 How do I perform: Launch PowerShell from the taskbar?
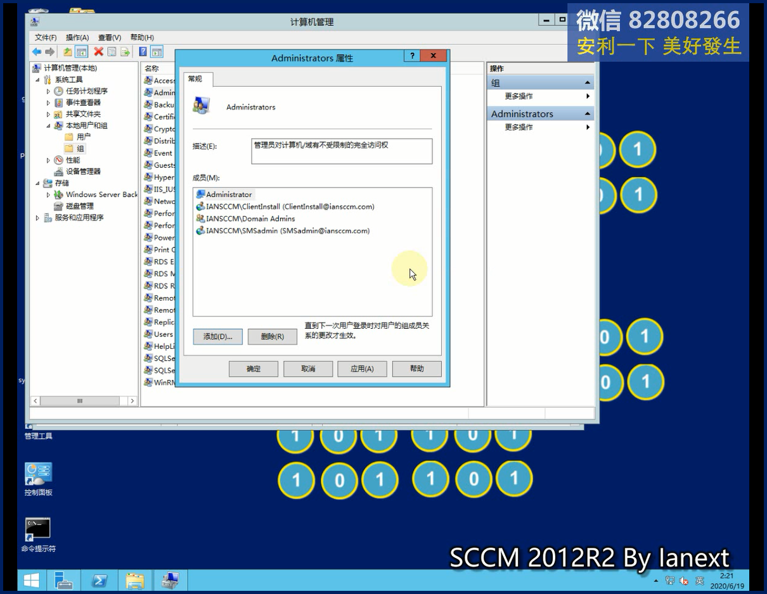coord(100,580)
